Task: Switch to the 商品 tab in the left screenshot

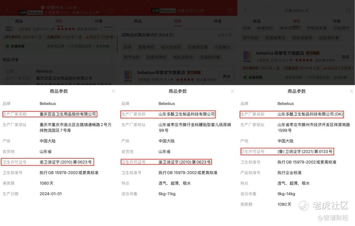Action: click(19, 21)
